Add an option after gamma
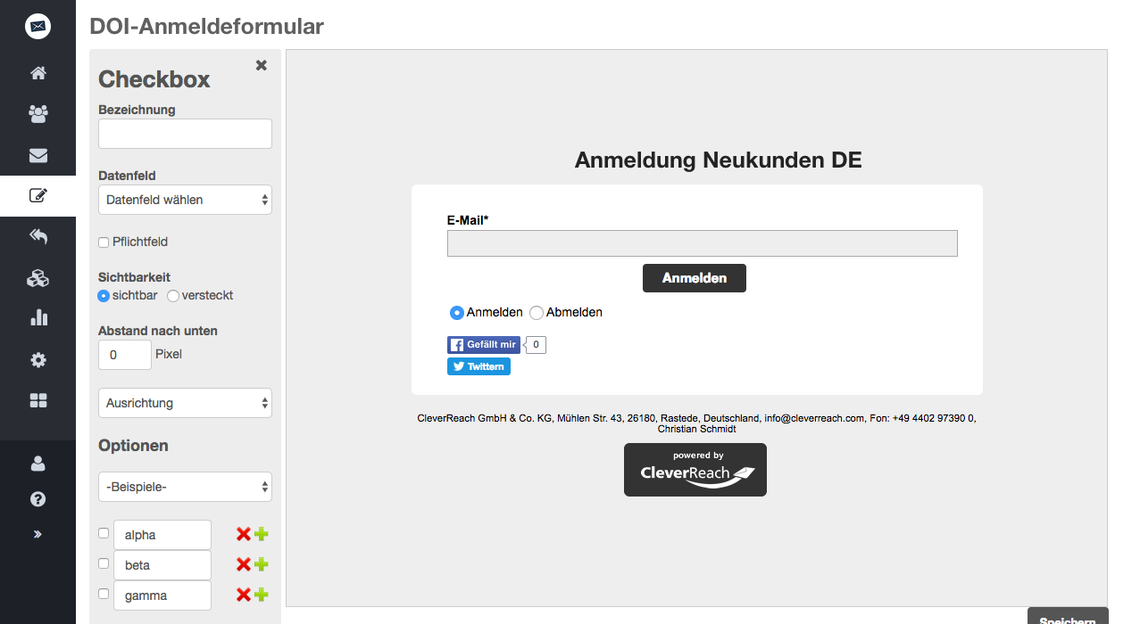Viewport: 1140px width, 624px height. click(x=261, y=595)
